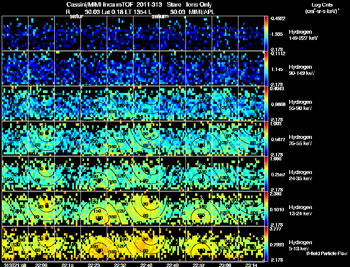350x267 pixels.
Task: Select the color bar beside Hydrogen 13-24 keV
Action: click(x=266, y=209)
